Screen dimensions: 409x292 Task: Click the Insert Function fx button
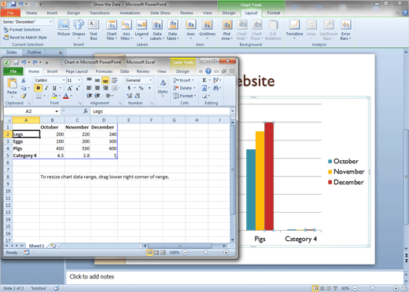(86, 111)
